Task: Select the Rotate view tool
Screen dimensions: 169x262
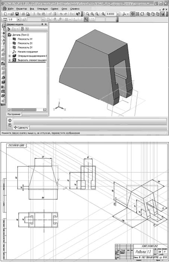Action: [142, 14]
